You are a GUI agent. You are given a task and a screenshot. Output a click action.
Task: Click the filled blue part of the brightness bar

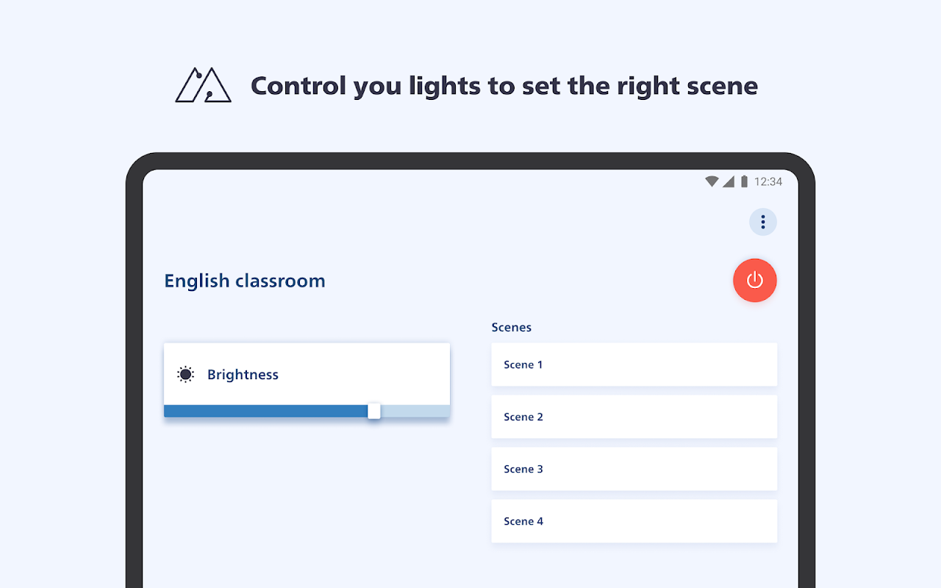266,411
